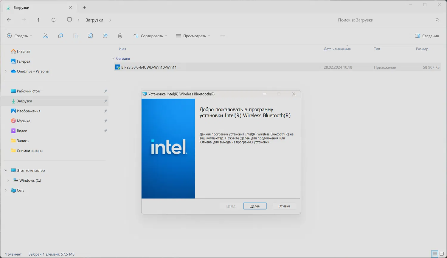The image size is (447, 258).
Task: Open OneDrive - Personal in the sidebar
Action: (x=33, y=71)
